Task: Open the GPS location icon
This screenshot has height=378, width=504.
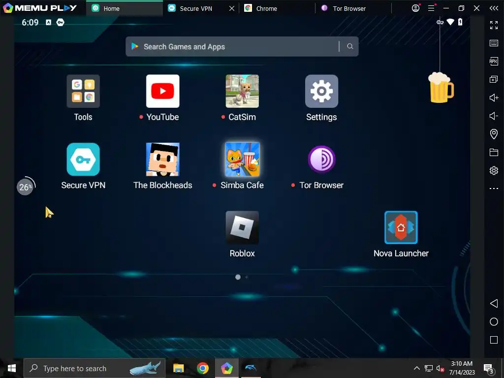Action: [x=494, y=134]
